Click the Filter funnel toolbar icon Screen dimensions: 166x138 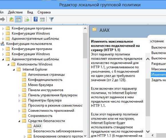click(x=52, y=19)
